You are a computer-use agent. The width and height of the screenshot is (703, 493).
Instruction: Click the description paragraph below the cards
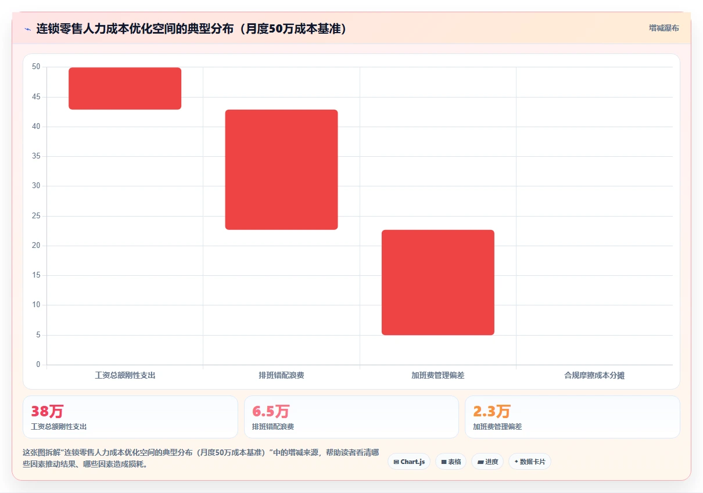click(201, 458)
